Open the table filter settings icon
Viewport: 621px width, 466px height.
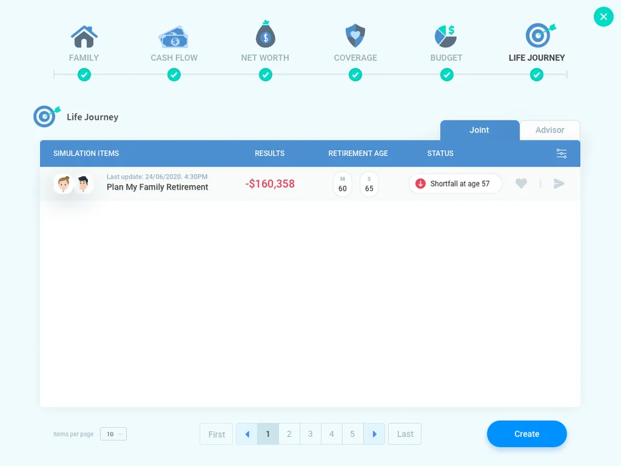(561, 153)
